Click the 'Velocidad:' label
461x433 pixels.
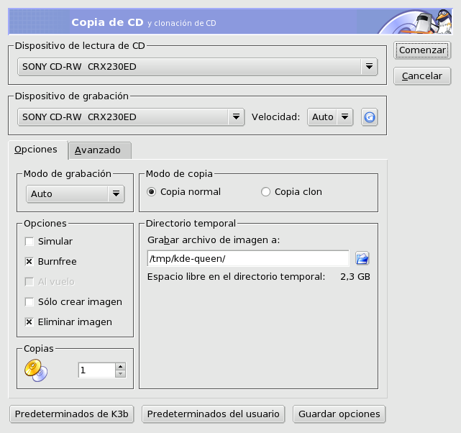(x=275, y=117)
